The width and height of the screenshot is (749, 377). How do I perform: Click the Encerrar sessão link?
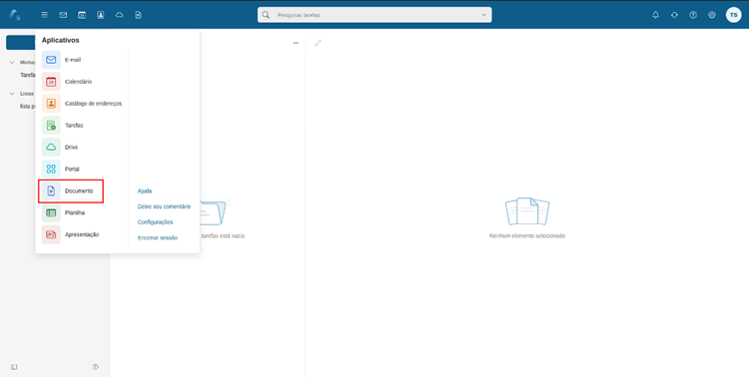(x=157, y=237)
